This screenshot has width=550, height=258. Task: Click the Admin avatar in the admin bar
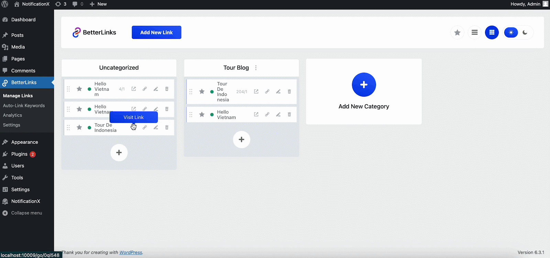point(546,4)
